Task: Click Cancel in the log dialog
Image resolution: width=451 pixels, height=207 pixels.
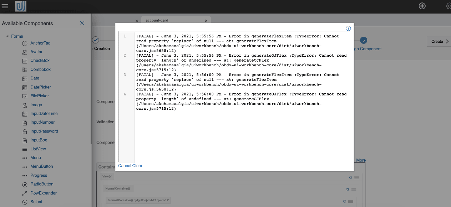Action: click(124, 165)
